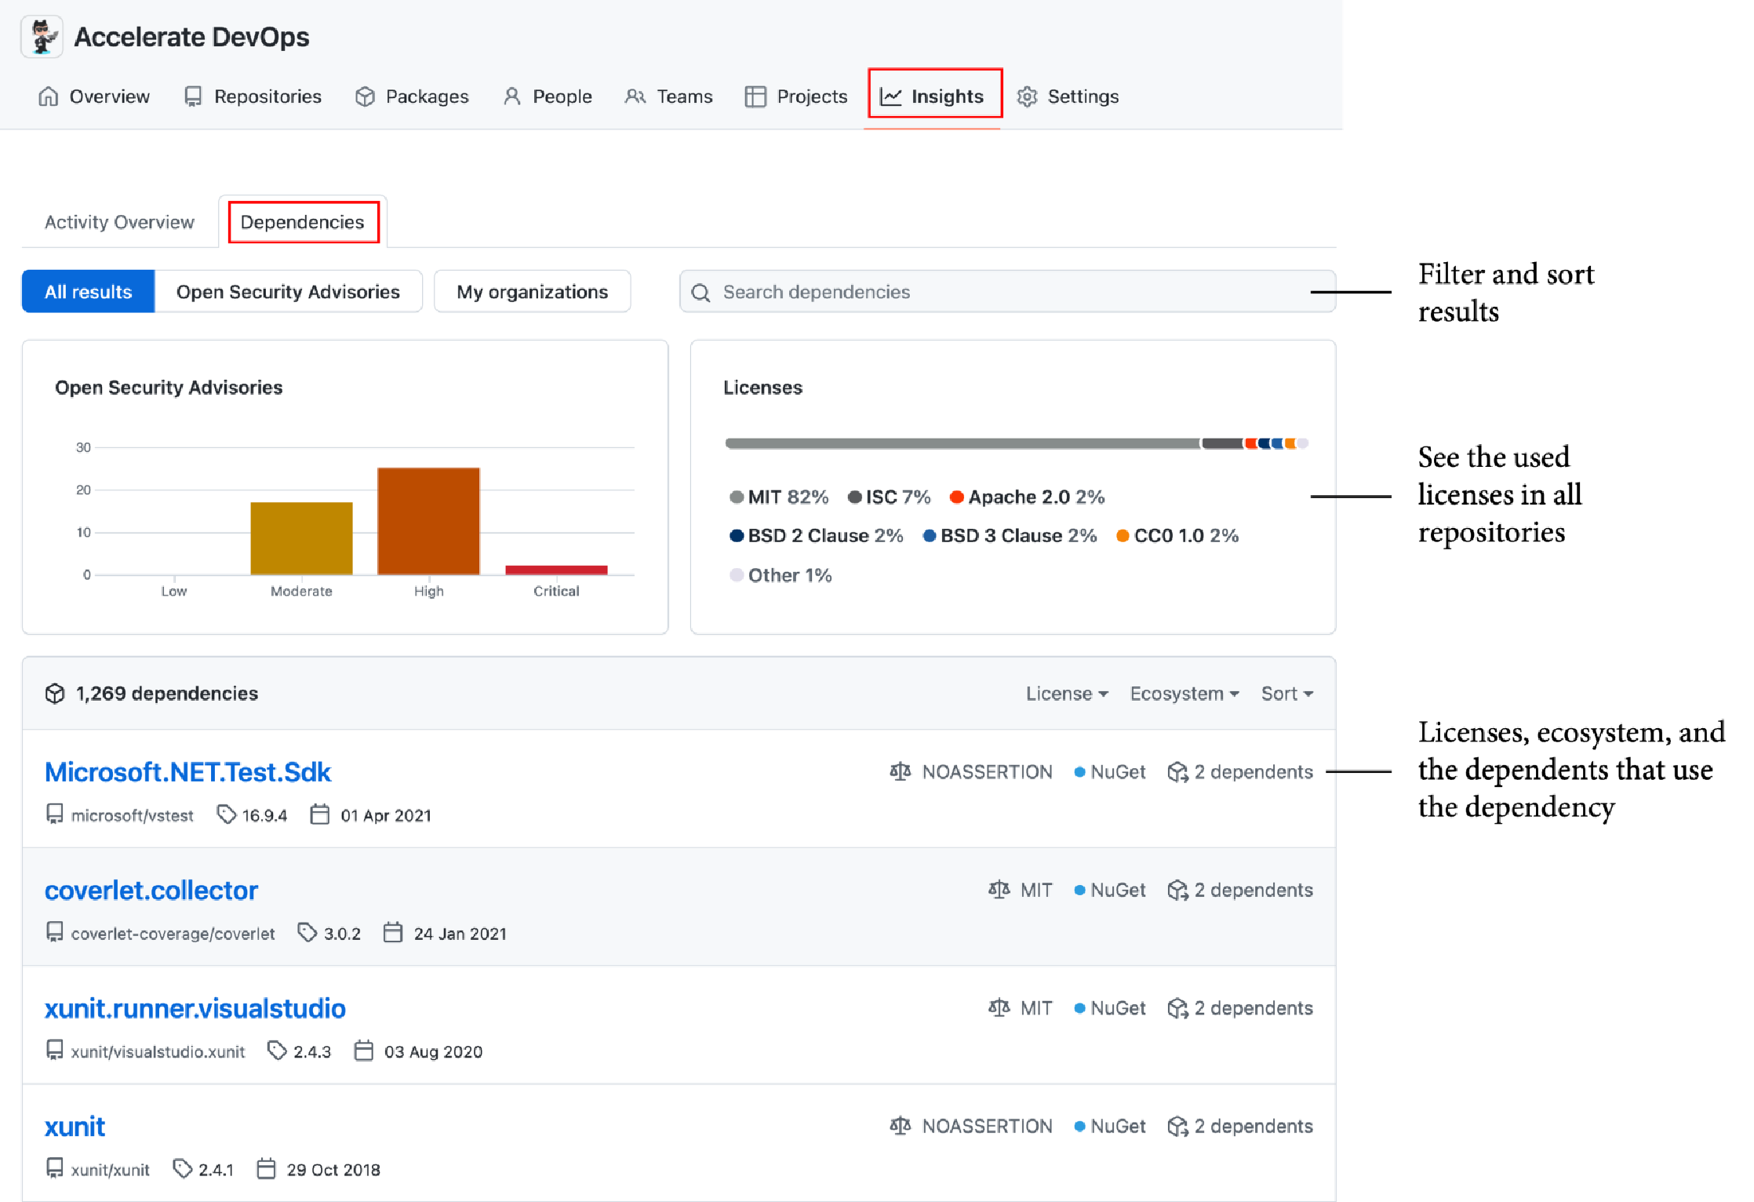
Task: Open xunit.runner.visualstudio dependency link
Action: tap(195, 1008)
